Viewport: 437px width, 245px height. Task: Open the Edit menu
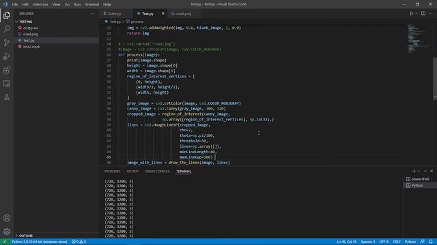tap(25, 5)
